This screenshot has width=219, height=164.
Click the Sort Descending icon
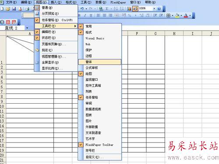point(122,9)
